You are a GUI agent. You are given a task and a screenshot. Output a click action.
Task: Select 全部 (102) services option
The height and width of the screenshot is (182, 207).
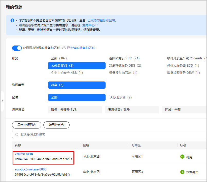[x=59, y=58]
